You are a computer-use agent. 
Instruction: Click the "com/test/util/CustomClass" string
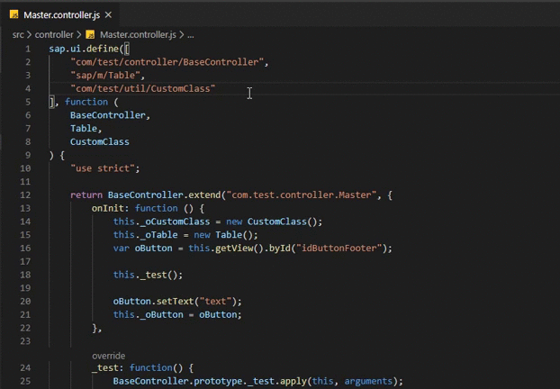point(143,88)
